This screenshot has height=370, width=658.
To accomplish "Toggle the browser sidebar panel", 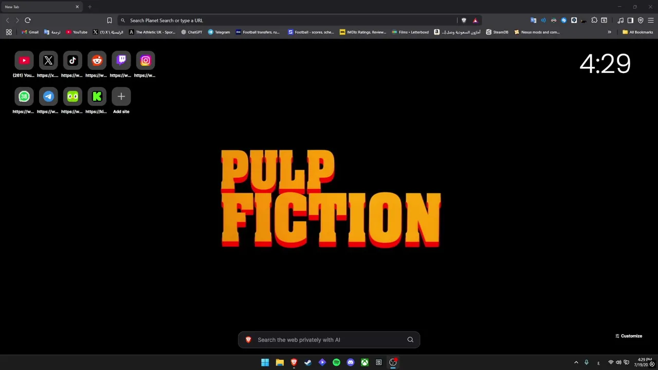I will (630, 21).
